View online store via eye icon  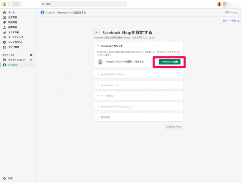pyautogui.click(x=31, y=60)
